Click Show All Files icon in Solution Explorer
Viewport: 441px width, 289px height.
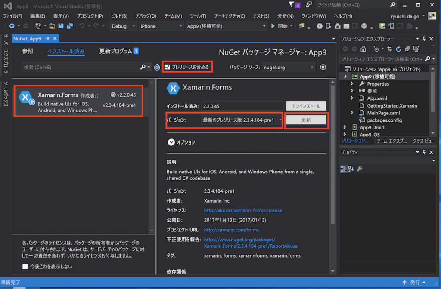[x=416, y=49]
